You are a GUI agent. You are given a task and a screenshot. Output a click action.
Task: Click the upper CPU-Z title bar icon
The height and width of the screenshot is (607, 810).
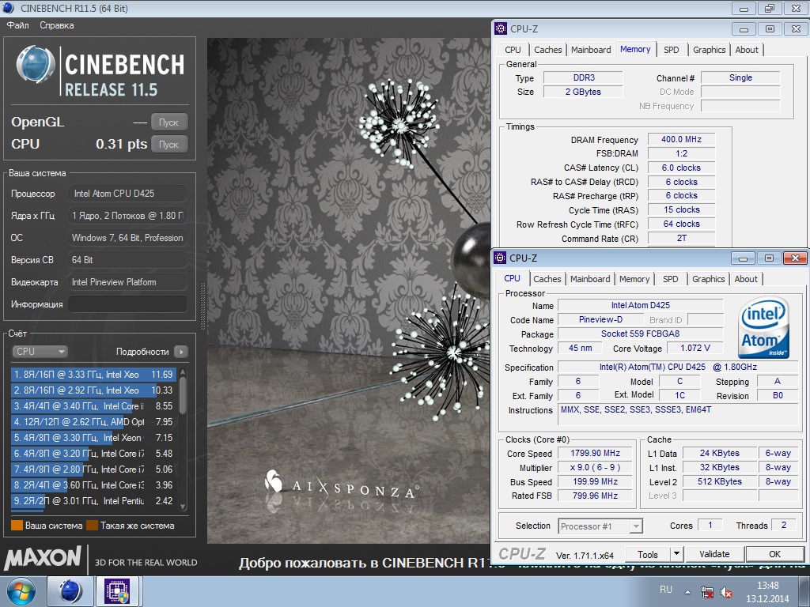pos(501,28)
